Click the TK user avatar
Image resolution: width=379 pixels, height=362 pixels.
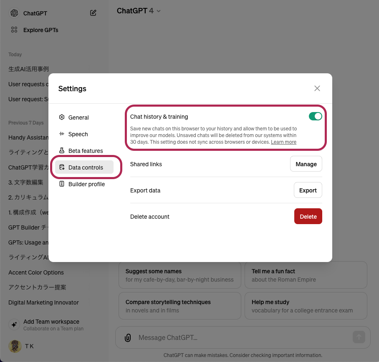15,346
